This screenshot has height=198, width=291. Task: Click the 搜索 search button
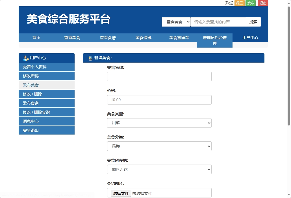click(253, 22)
